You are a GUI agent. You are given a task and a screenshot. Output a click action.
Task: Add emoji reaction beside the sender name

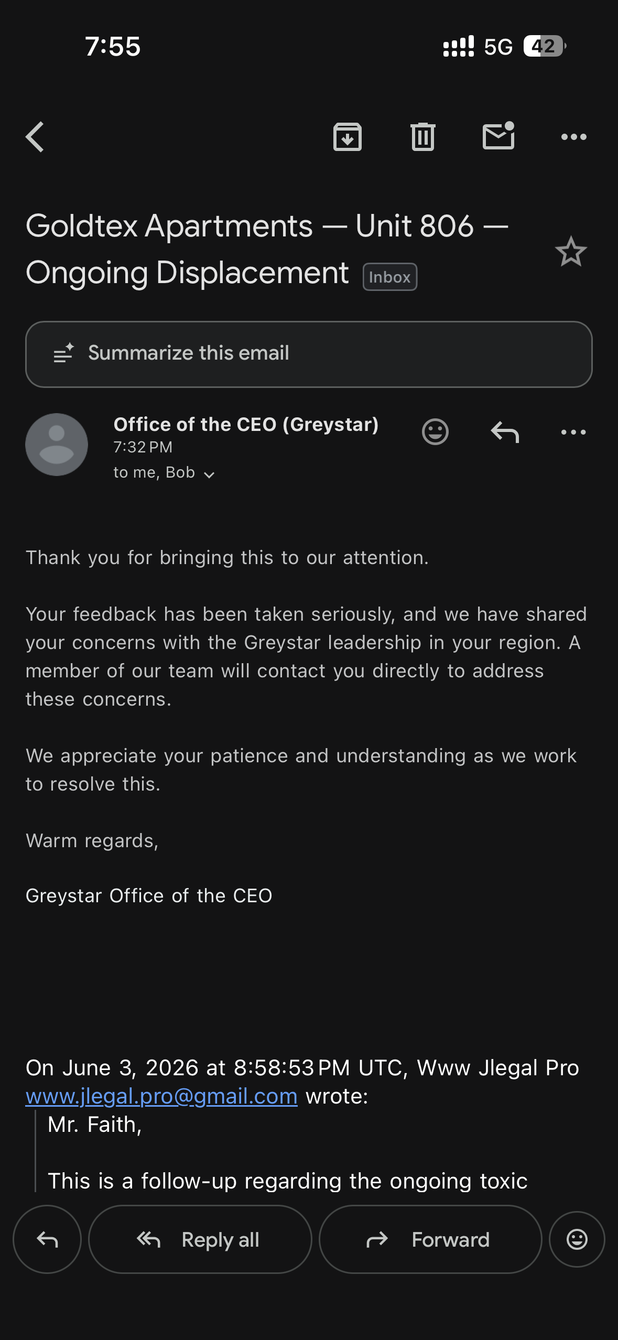(435, 432)
